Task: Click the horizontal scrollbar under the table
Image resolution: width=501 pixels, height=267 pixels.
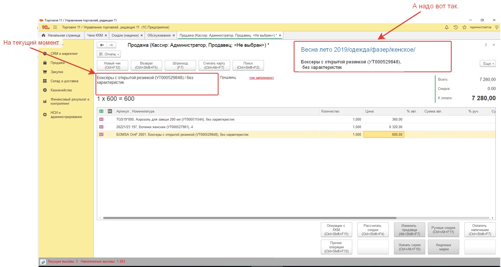Action: point(249,218)
